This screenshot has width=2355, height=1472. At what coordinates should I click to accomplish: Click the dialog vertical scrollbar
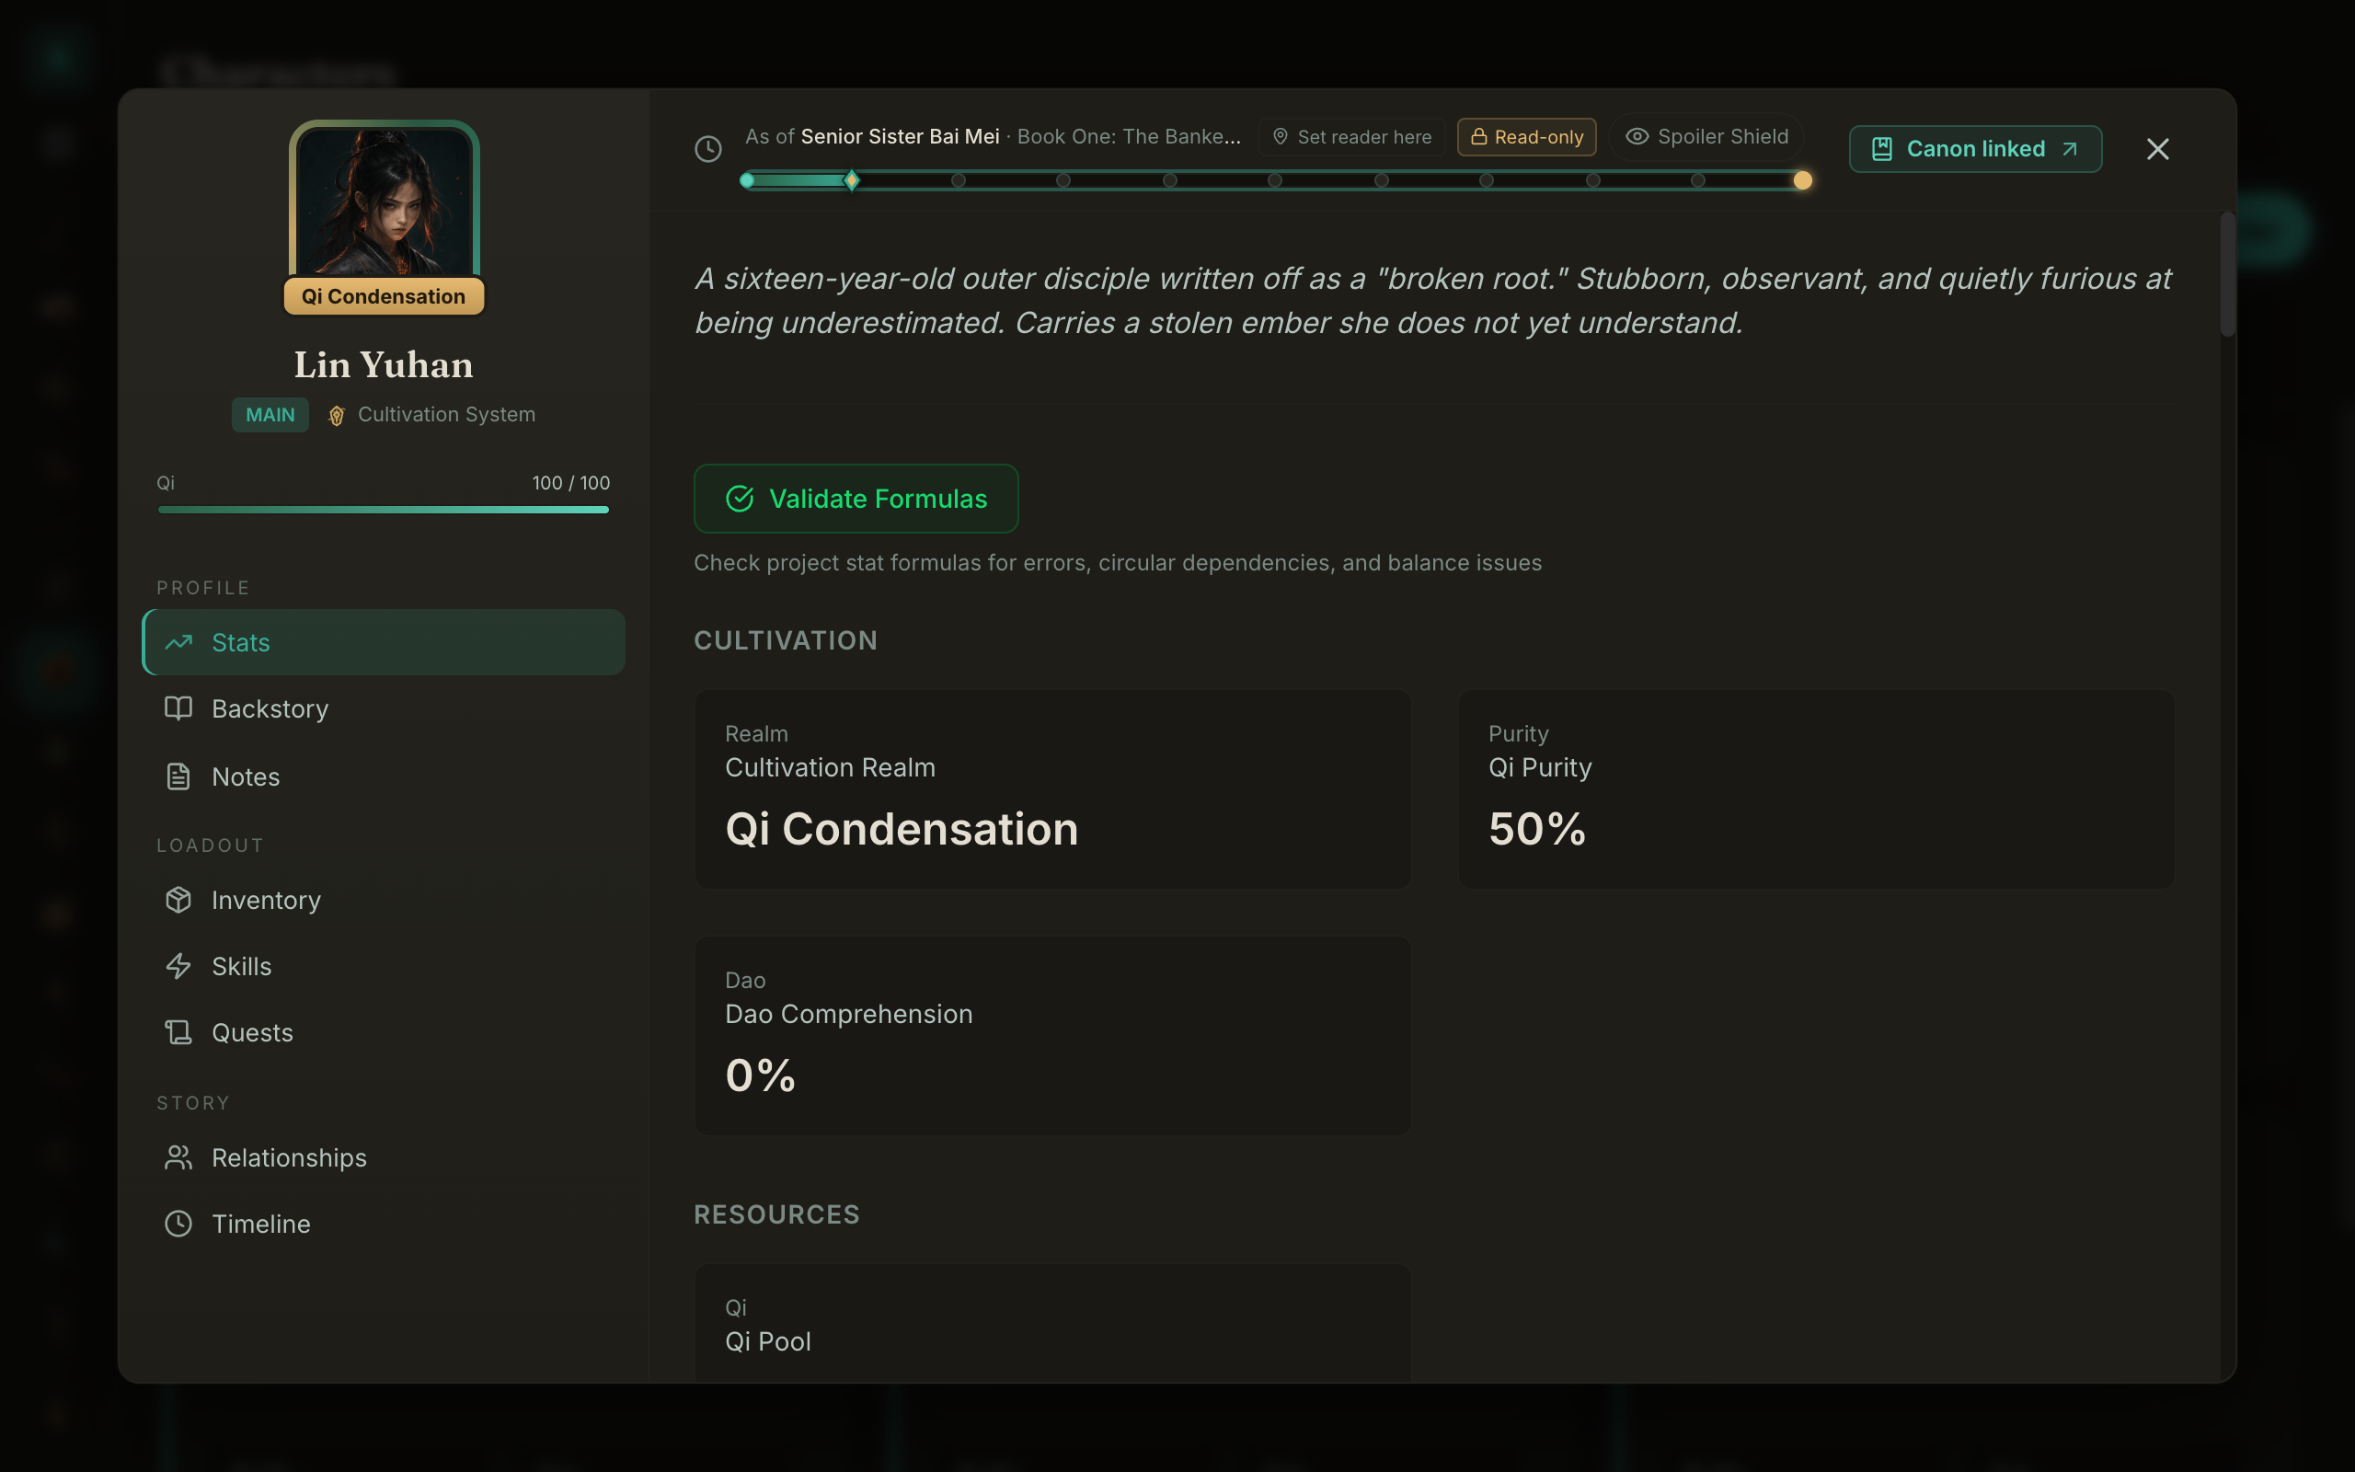click(x=2227, y=274)
